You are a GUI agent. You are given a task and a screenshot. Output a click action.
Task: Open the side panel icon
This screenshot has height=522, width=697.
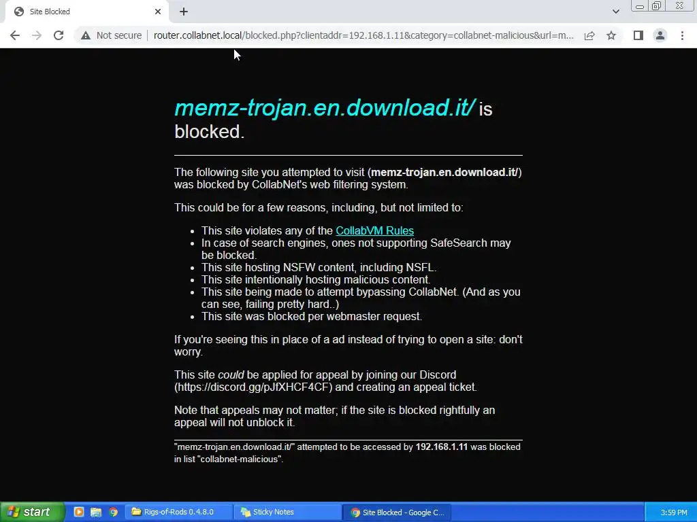[638, 35]
